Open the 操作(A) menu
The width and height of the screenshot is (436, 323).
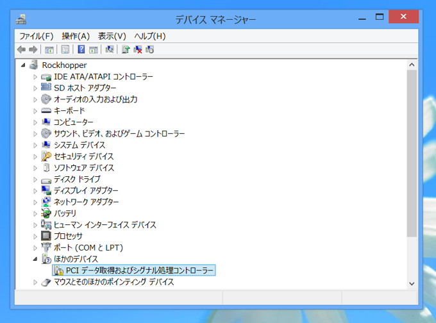(76, 36)
